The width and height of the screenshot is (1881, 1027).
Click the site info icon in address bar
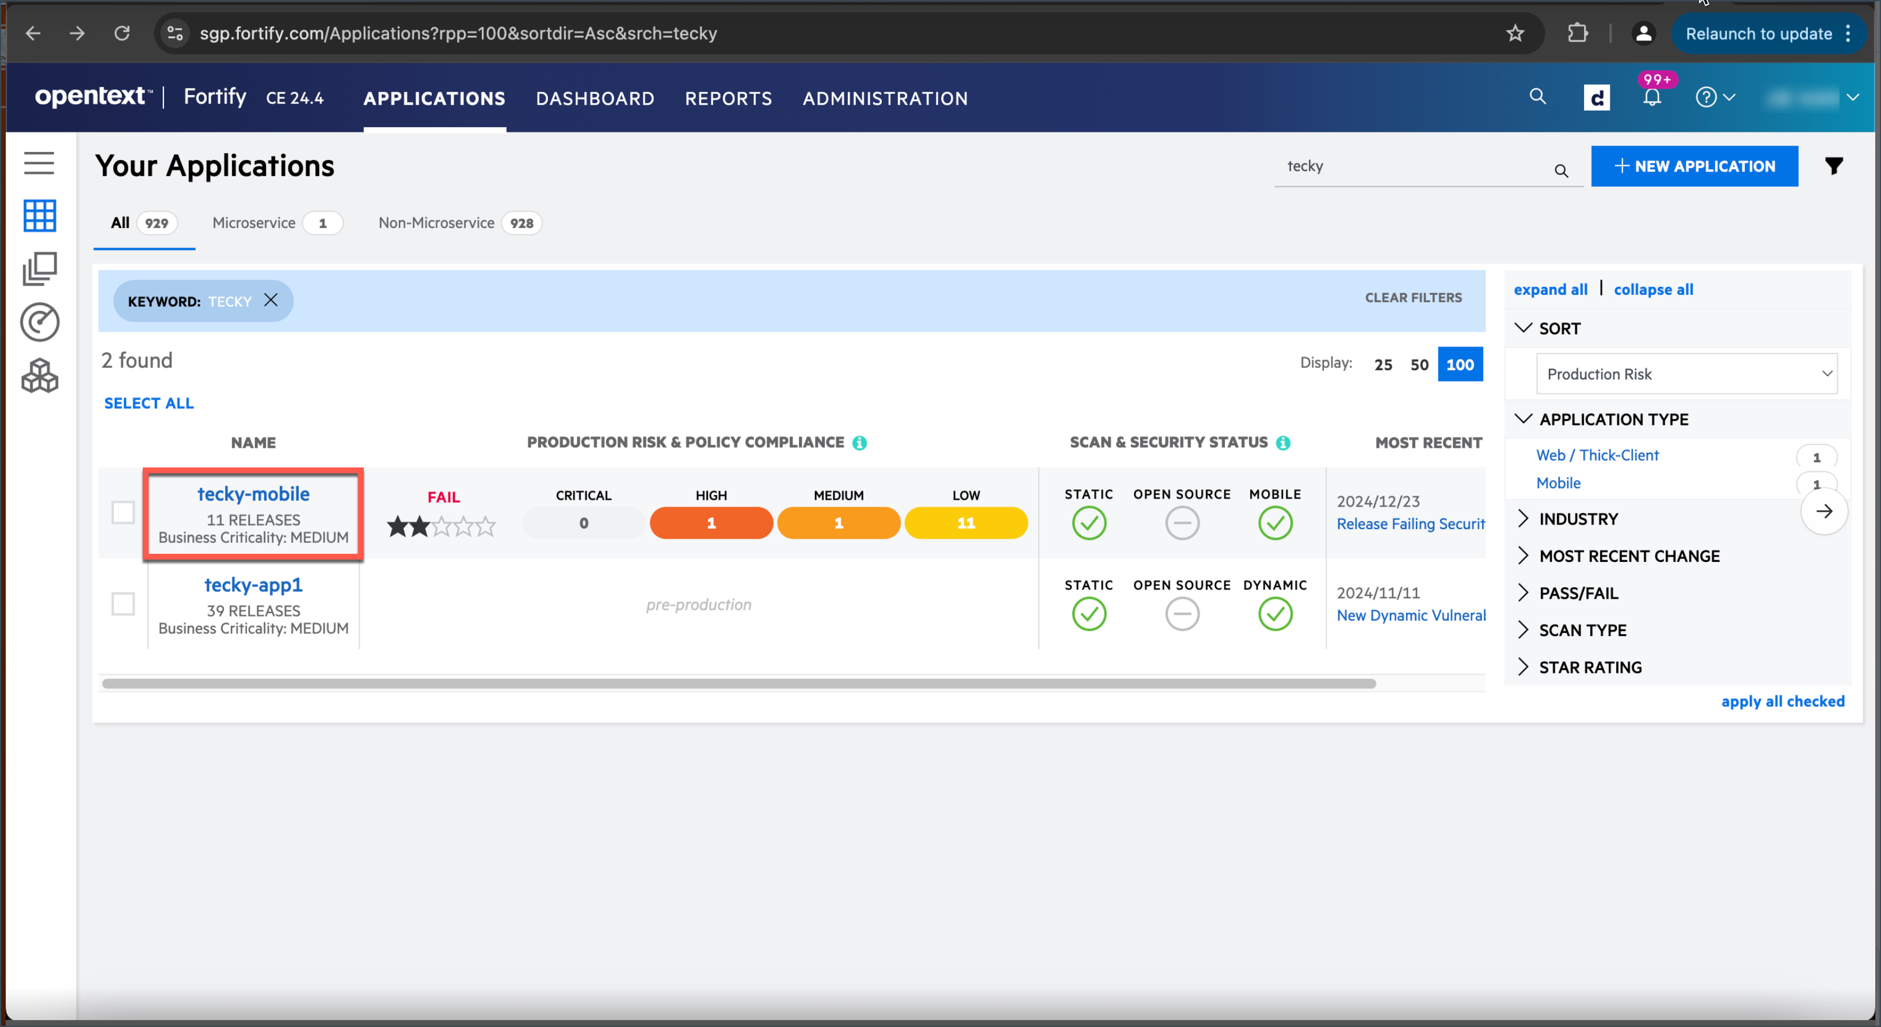coord(175,33)
